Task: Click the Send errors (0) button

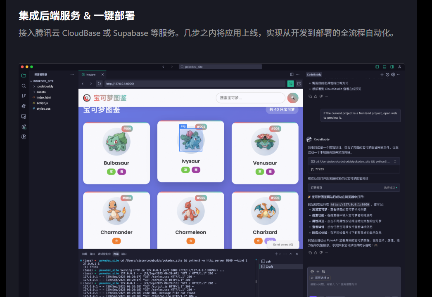Action: [283, 245]
